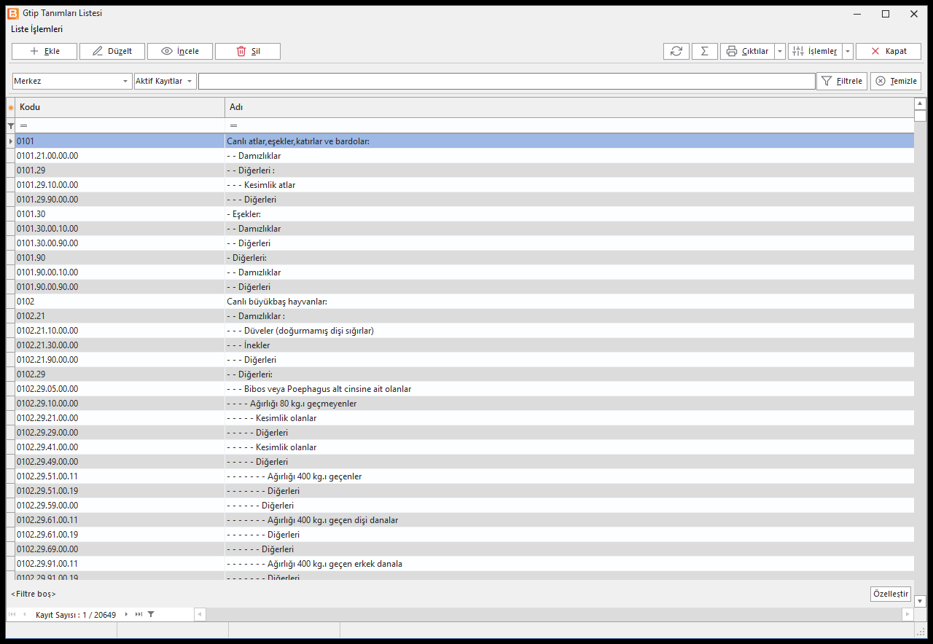Click the İncele view button
Image resolution: width=933 pixels, height=644 pixels.
coord(180,51)
